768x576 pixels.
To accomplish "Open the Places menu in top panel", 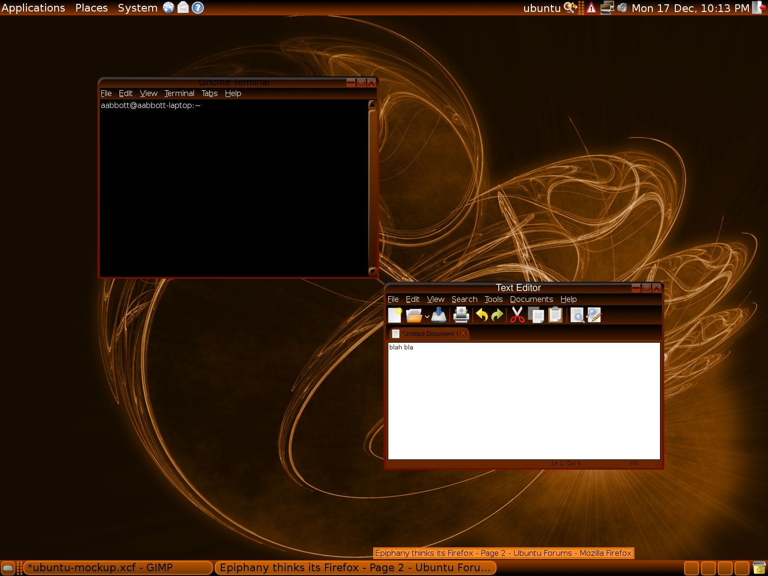I will (91, 8).
